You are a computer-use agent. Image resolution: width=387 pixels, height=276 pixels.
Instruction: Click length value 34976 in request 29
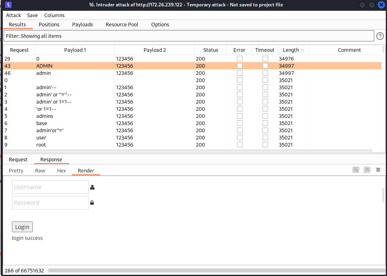(x=286, y=59)
